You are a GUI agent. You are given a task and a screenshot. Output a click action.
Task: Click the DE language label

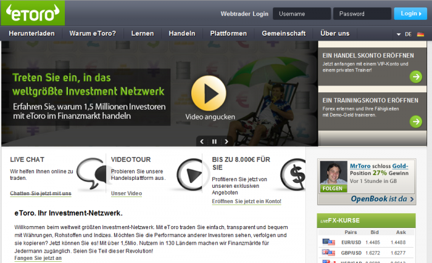coord(408,34)
